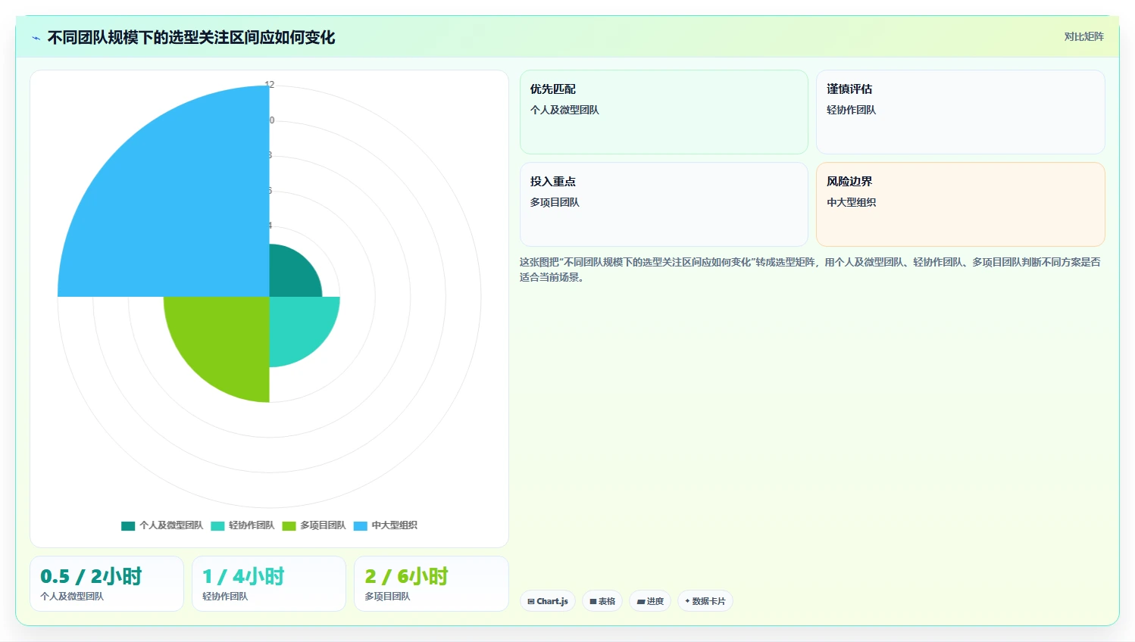Click the 进度 tag
This screenshot has height=642, width=1135.
pos(650,601)
